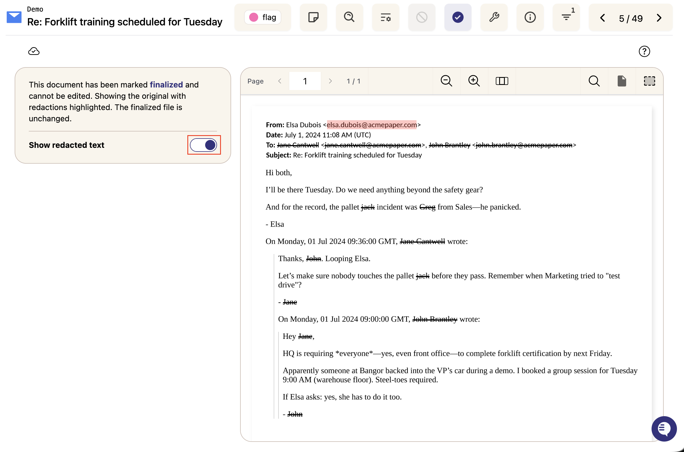Screen dimensions: 684x452
Task: Toggle Show redacted text switch
Action: [x=203, y=145]
